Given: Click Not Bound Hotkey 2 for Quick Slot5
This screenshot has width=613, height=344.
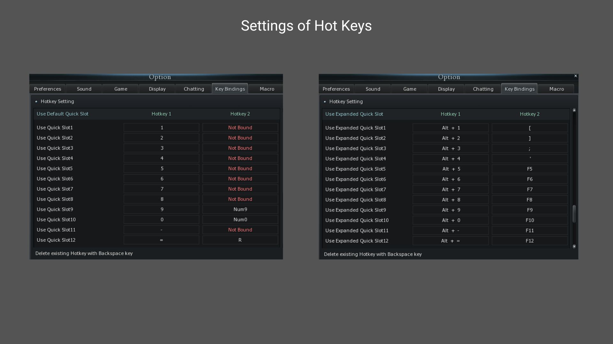Looking at the screenshot, I should tap(240, 168).
